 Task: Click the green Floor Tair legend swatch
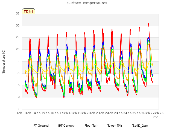pyautogui.click(x=80, y=126)
